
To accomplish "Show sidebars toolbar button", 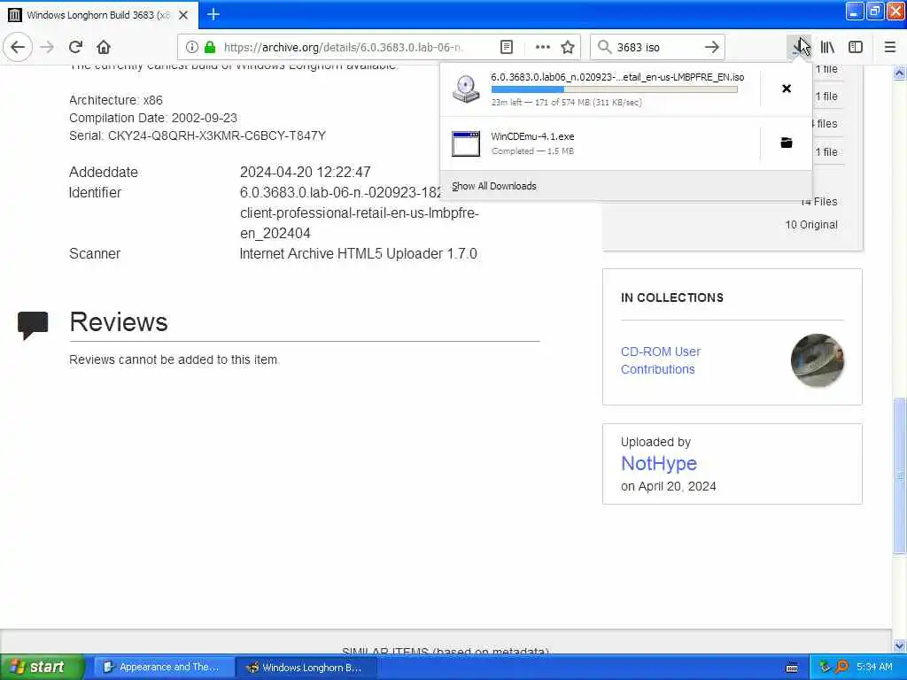I will pos(856,47).
